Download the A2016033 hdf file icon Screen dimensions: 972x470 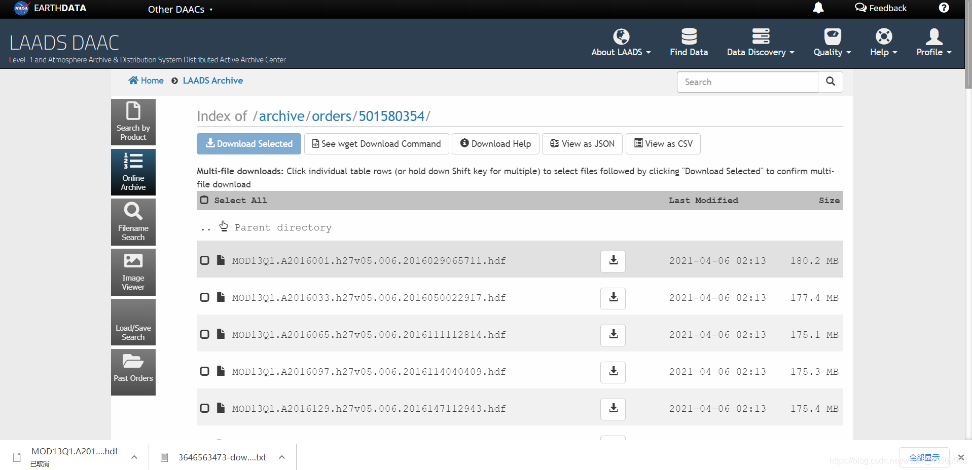click(x=613, y=298)
